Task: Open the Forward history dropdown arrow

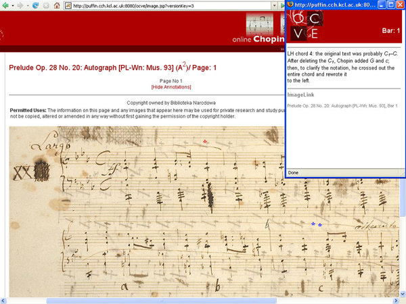Action: 27,5
